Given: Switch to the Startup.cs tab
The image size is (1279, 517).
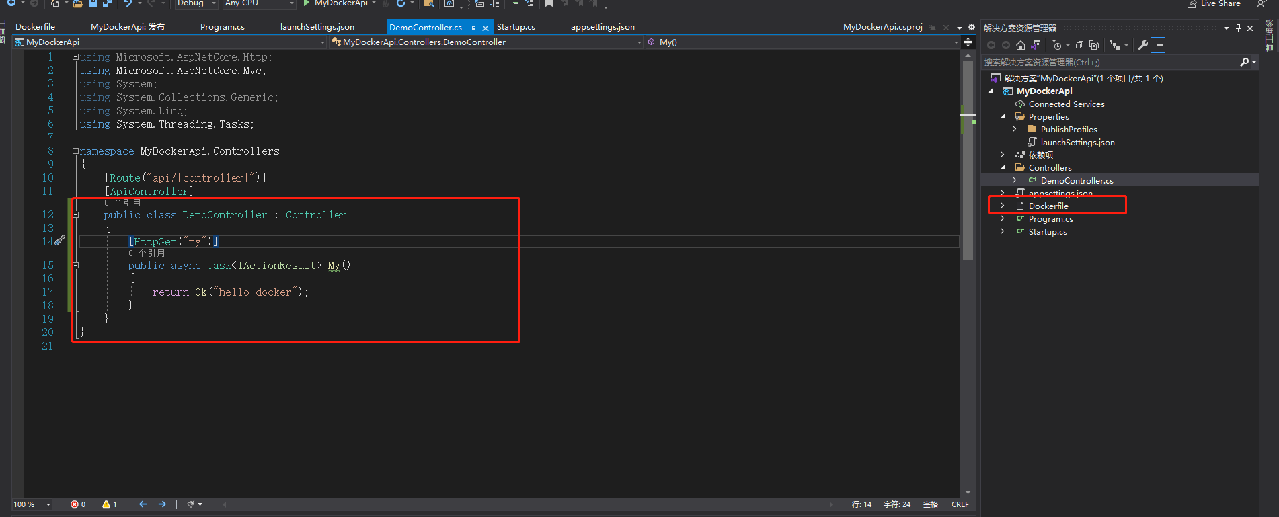Looking at the screenshot, I should point(516,27).
